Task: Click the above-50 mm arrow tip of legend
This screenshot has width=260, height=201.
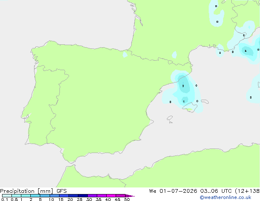Action: 130,196
